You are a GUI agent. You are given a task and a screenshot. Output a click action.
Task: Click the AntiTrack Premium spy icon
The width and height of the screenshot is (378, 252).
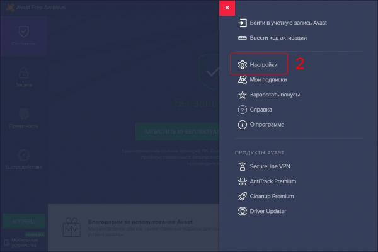(243, 181)
